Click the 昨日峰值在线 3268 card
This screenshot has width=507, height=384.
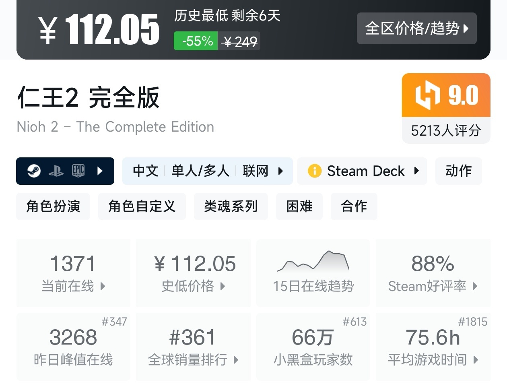tap(73, 347)
